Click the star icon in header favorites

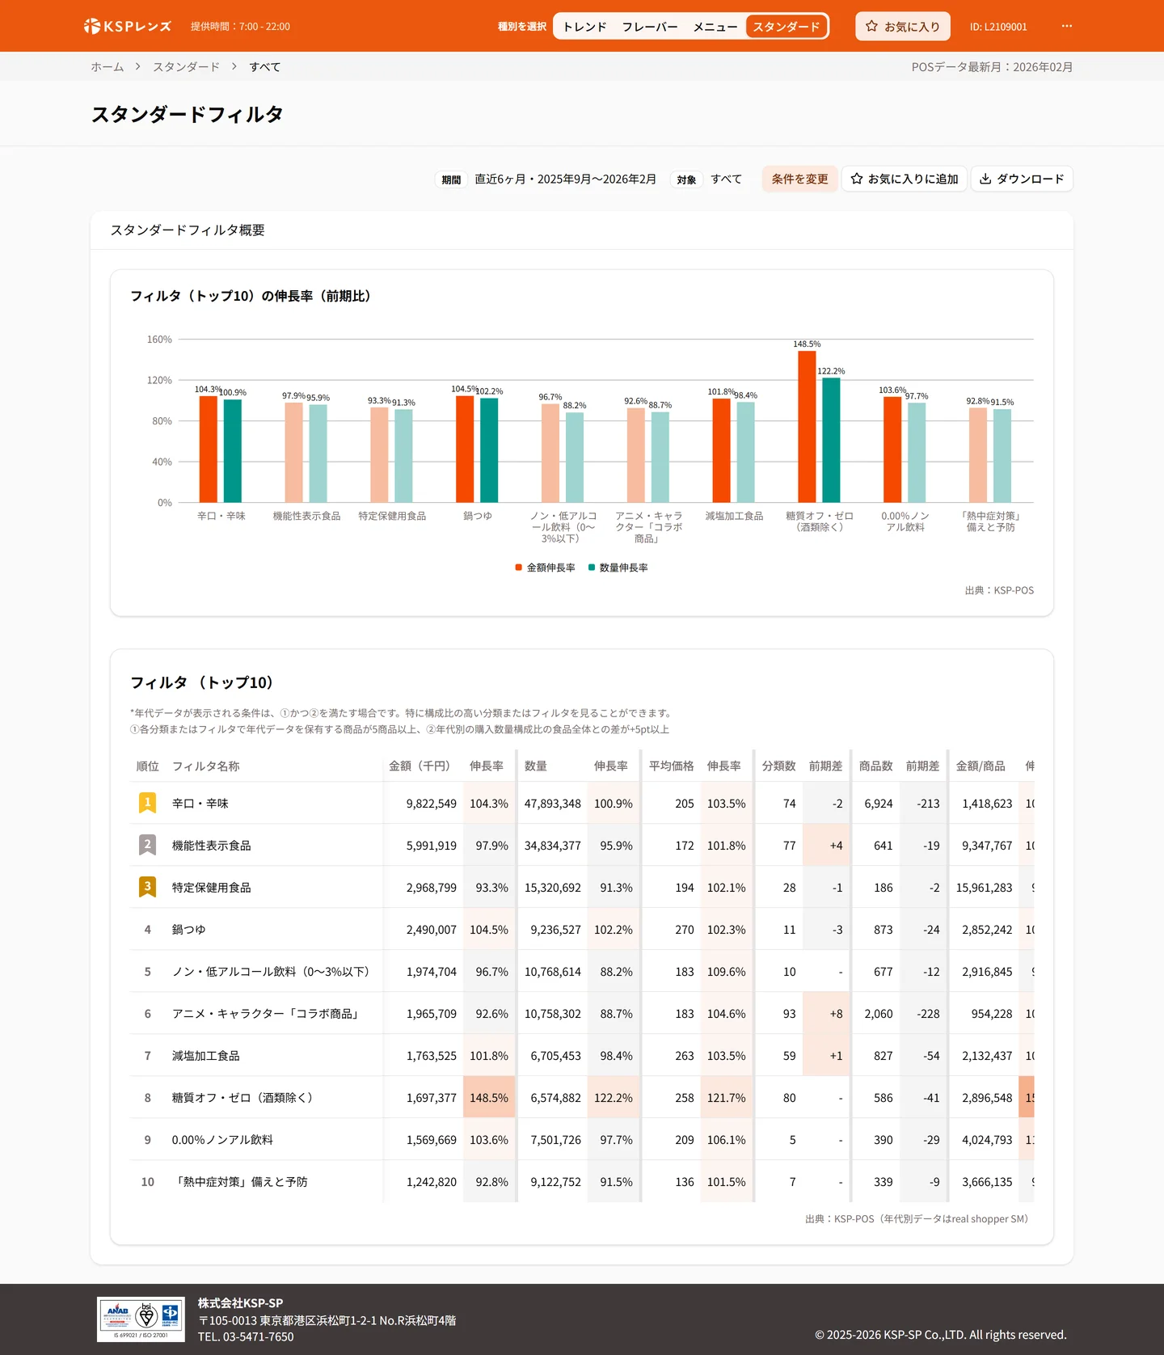pos(871,27)
